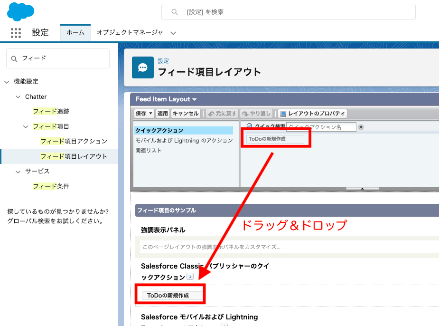This screenshot has width=439, height=326.
Task: Click the フィード項目のサンプル section header
Action: 287,210
